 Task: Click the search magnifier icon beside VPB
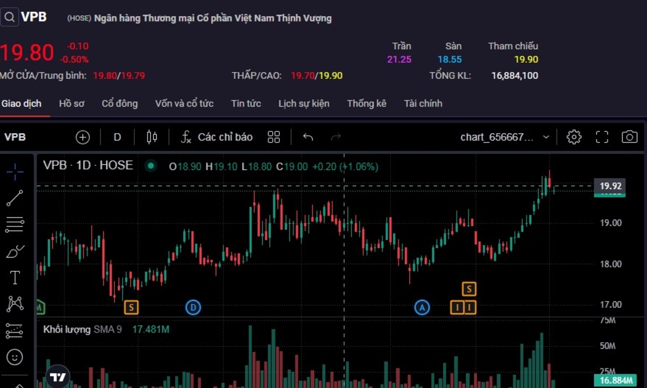[x=9, y=17]
